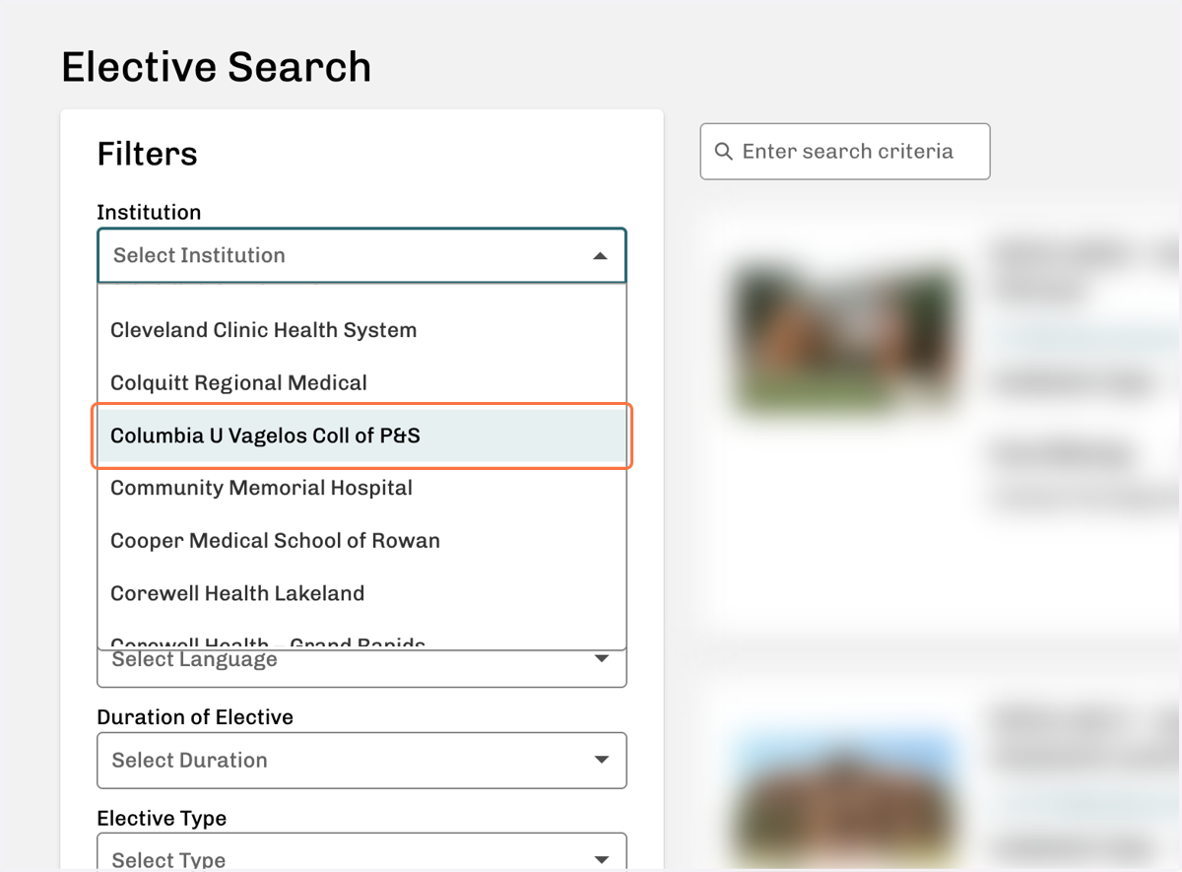Screen dimensions: 1182x872
Task: Click the Filters heading
Action: (x=148, y=154)
